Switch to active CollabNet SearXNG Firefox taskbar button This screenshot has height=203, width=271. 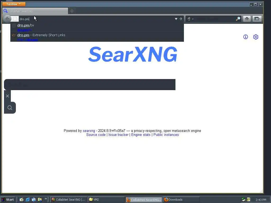coord(144,200)
